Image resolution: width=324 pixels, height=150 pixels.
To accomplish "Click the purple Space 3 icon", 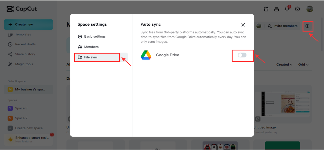I will [10, 108].
